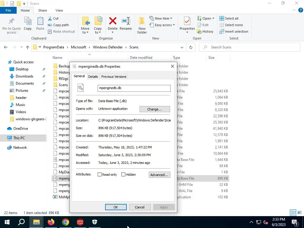Select Downloads in Quick access
This screenshot has width=304, height=228.
pos(24,76)
